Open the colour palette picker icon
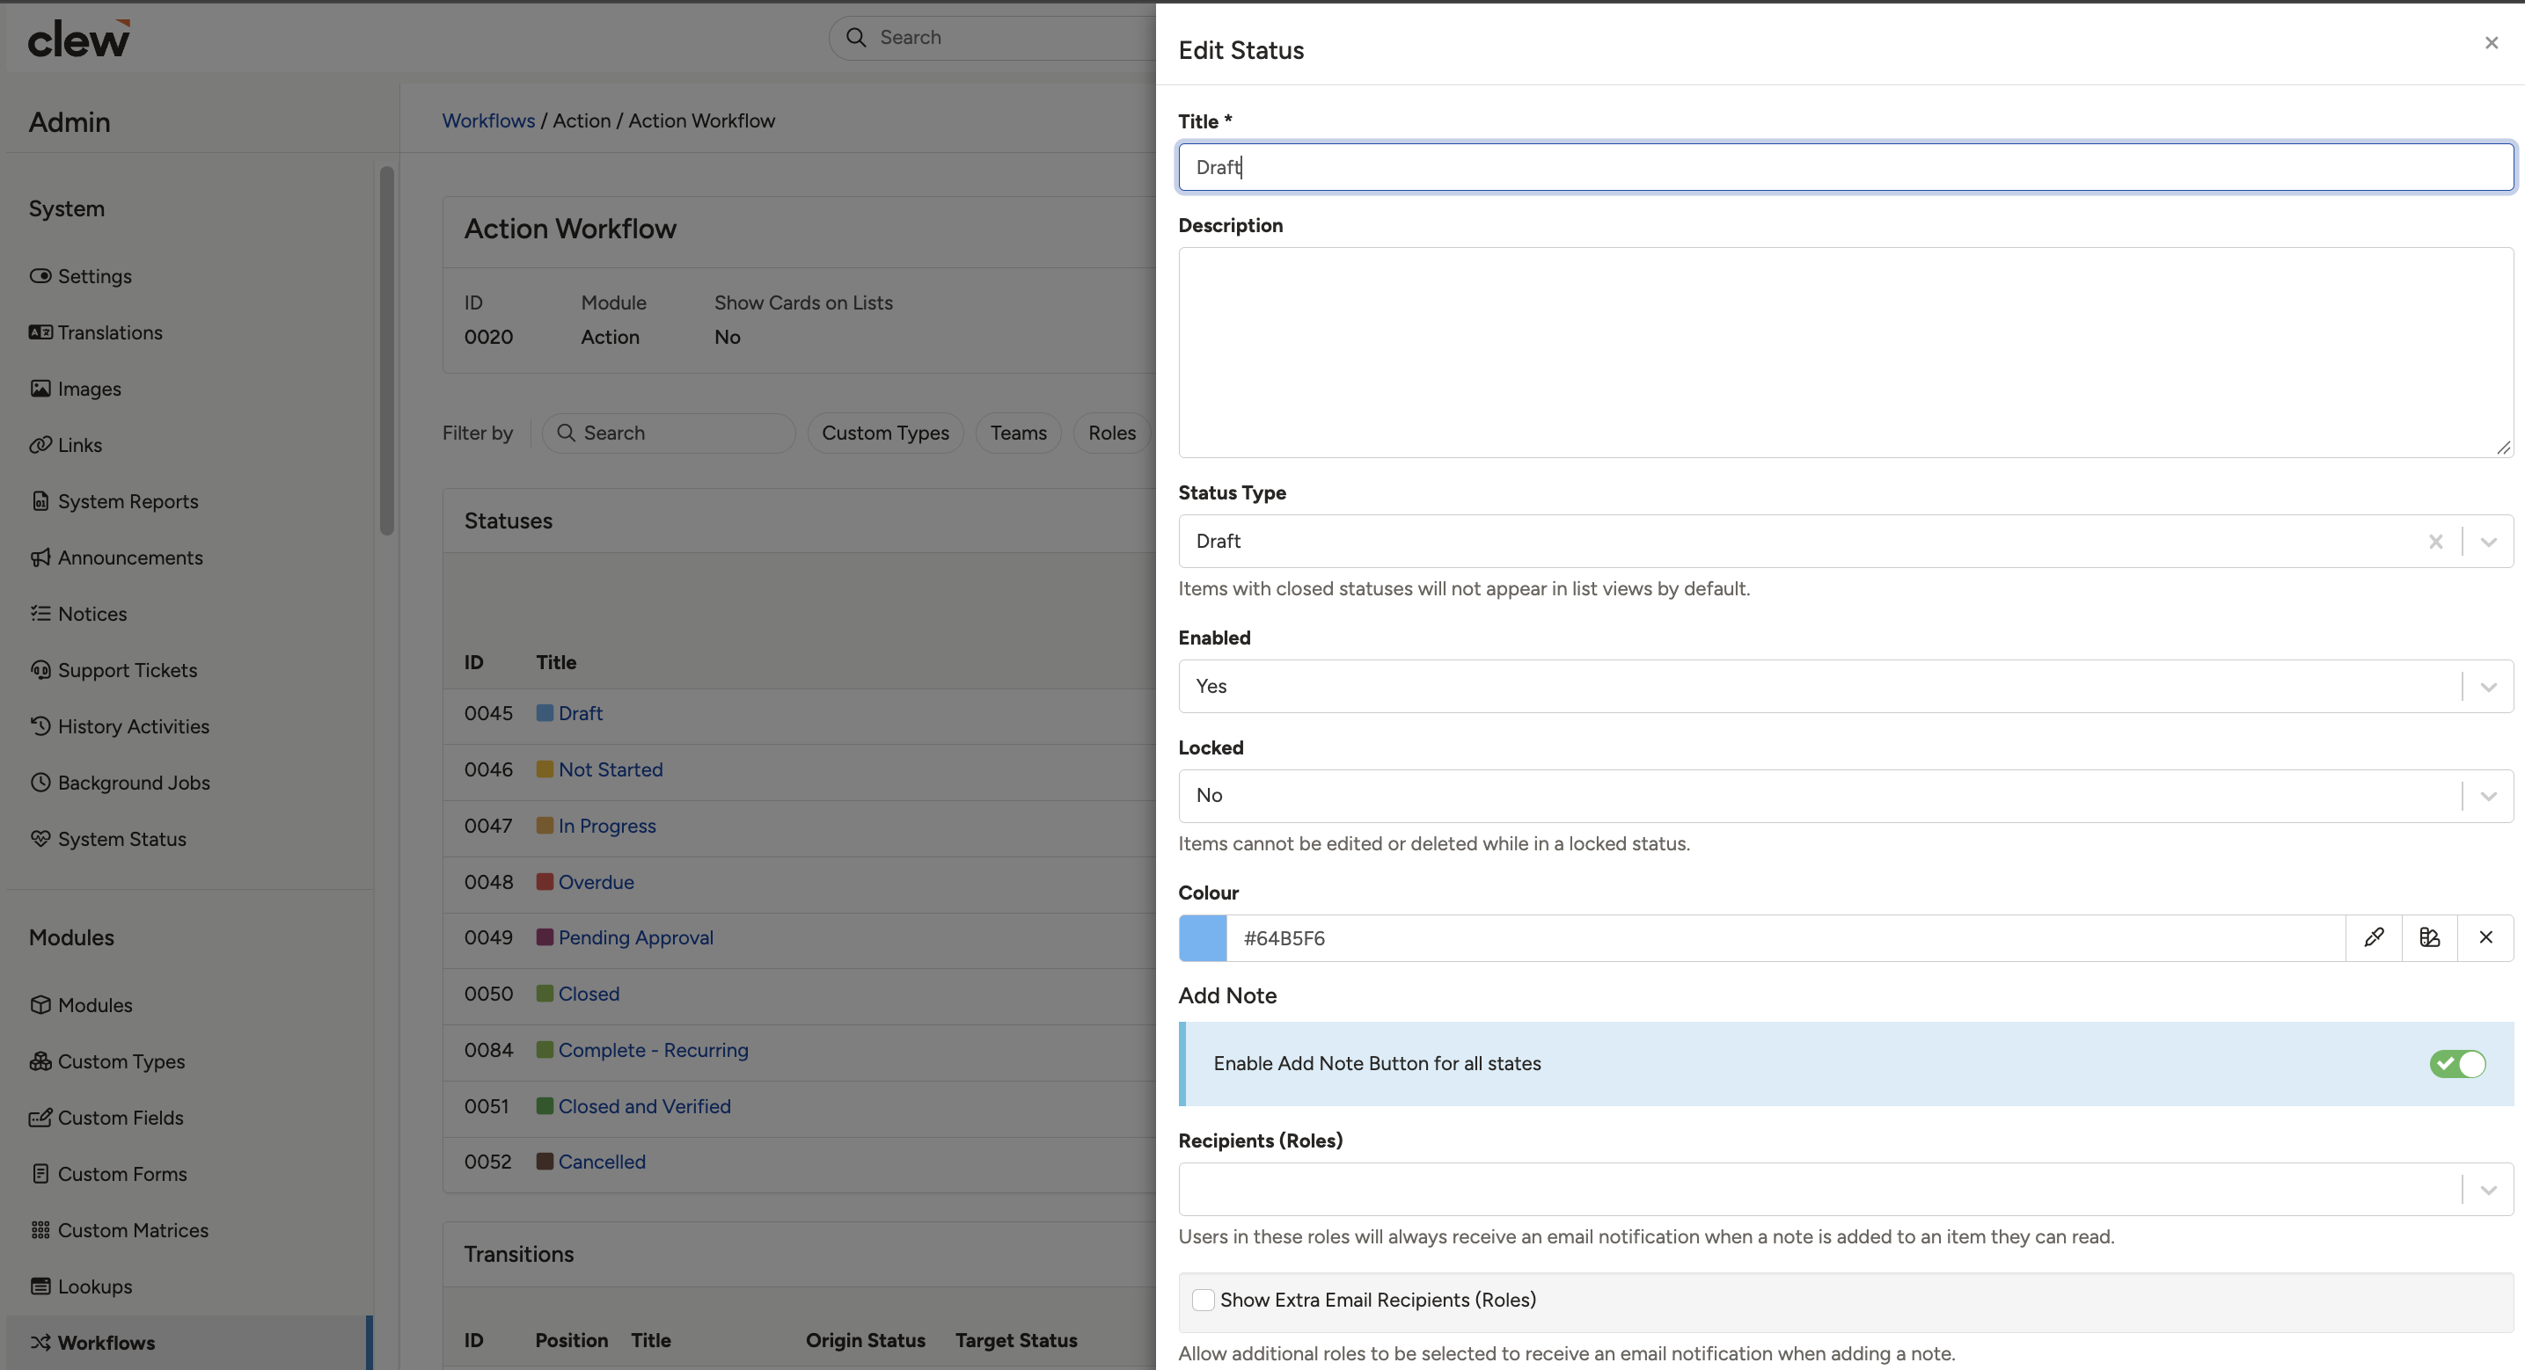This screenshot has width=2525, height=1370. tap(2429, 938)
